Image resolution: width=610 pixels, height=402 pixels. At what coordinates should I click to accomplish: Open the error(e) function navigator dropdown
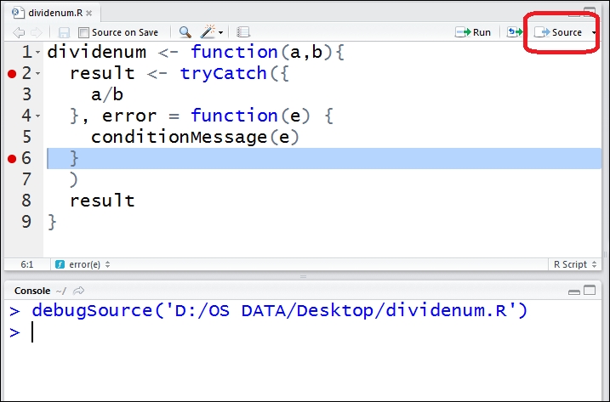[x=83, y=264]
